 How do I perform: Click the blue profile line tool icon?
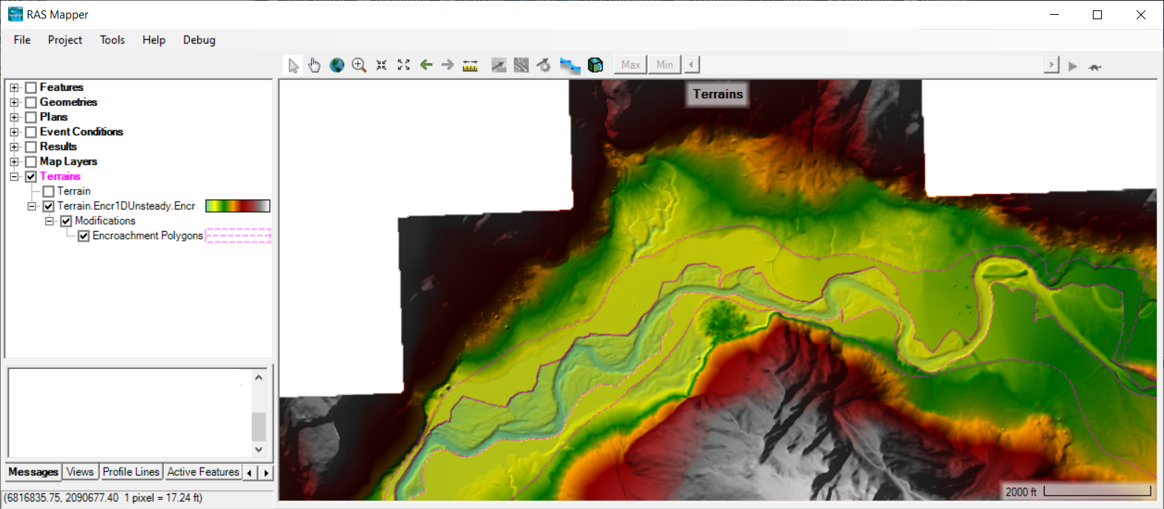coord(570,65)
